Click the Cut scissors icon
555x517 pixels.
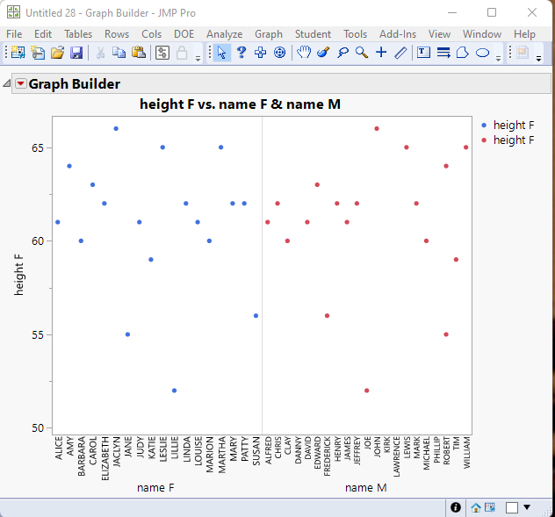[100, 53]
